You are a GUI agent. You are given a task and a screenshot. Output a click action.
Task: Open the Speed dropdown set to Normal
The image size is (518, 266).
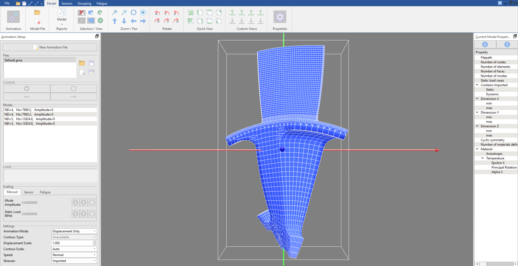[x=74, y=255]
